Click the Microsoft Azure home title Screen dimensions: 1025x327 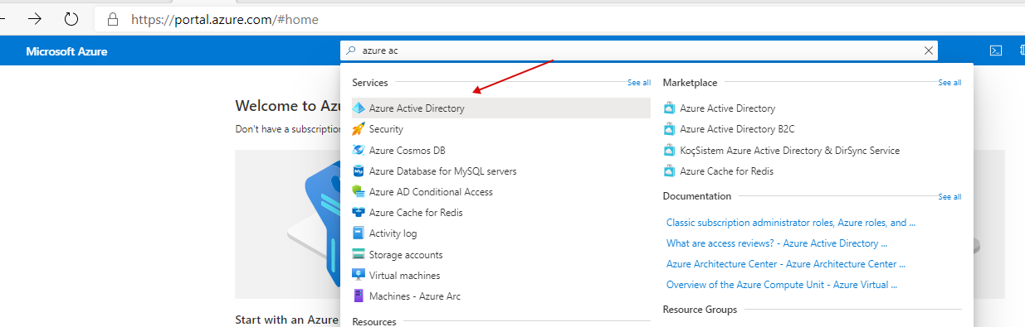click(x=66, y=51)
